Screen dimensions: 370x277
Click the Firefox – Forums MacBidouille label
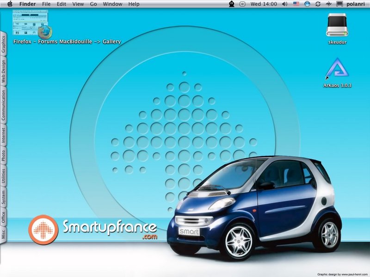[x=67, y=42]
